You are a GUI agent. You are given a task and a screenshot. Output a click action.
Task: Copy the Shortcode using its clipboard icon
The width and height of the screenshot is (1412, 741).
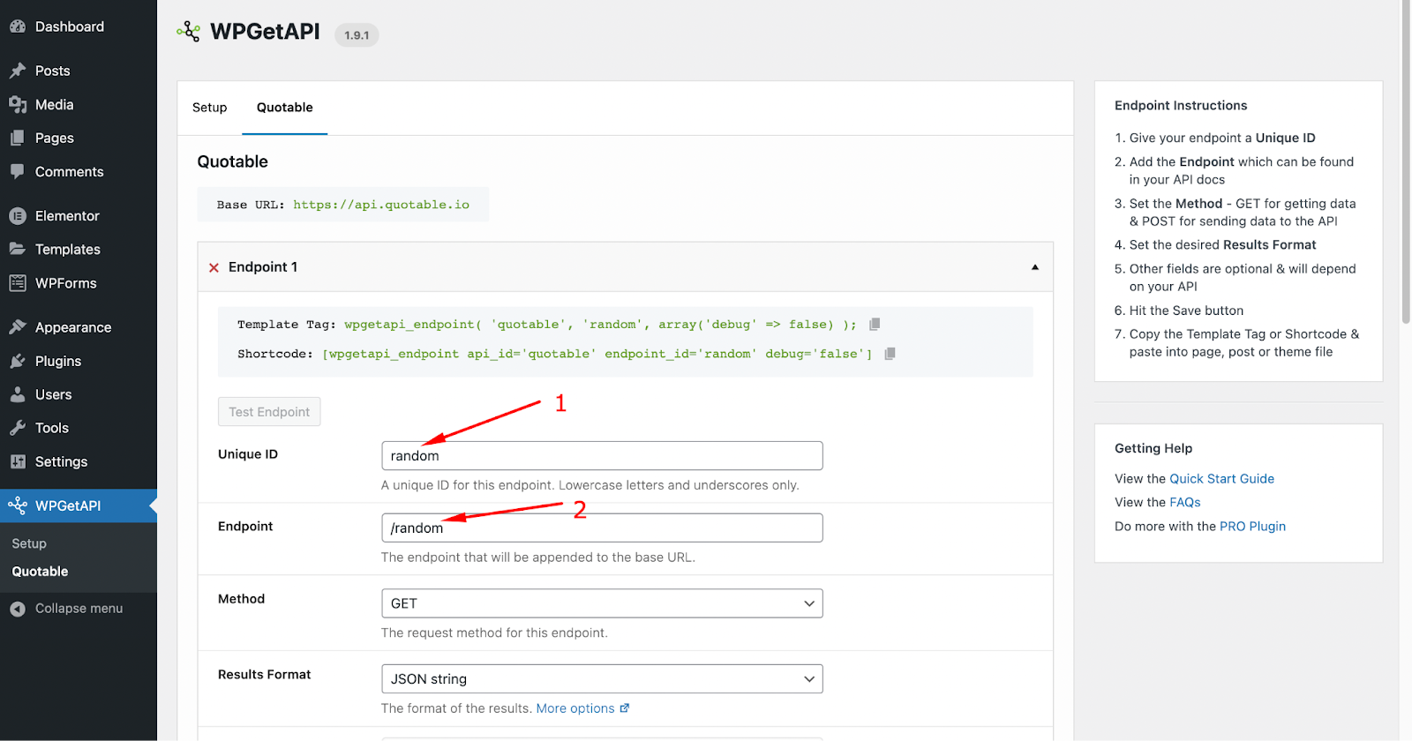[x=890, y=353]
